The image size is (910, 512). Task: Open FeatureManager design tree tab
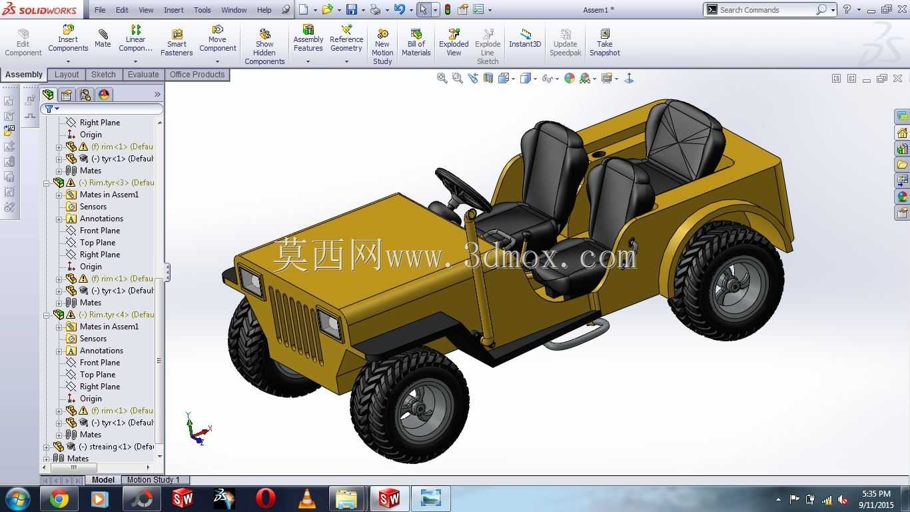click(x=48, y=95)
